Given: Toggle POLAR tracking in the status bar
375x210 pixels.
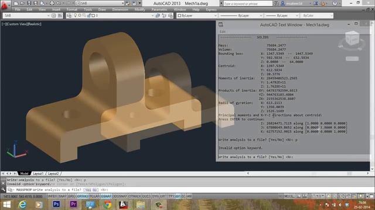Looking at the screenshot, I should tap(95, 197).
